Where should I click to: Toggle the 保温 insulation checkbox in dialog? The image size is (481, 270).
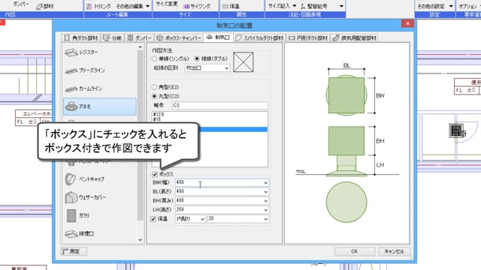click(x=153, y=219)
